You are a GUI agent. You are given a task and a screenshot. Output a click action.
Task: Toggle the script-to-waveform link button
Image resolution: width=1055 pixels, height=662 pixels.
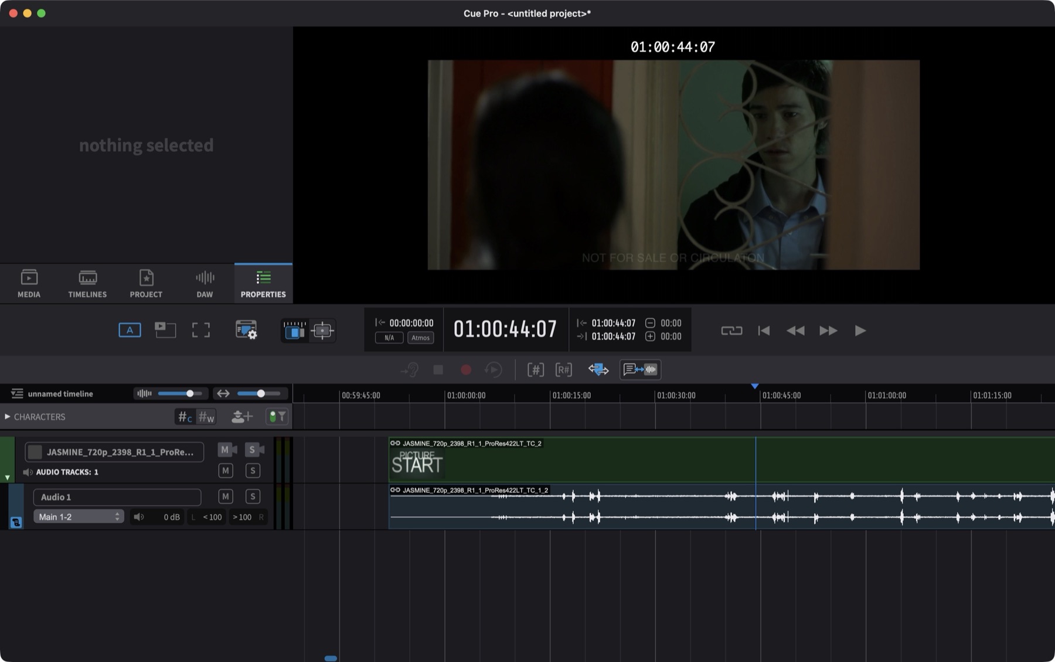640,369
